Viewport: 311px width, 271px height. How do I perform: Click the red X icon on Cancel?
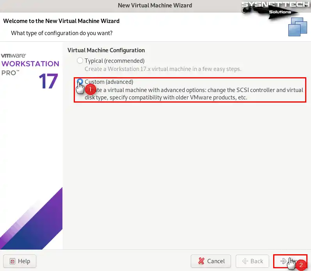[x=201, y=261]
